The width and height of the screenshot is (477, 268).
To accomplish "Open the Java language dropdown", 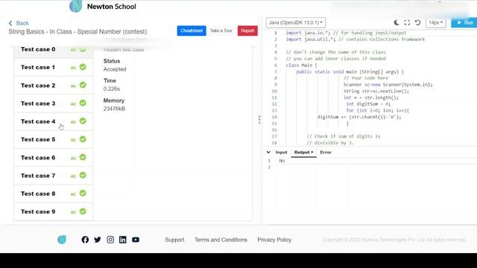I will click(x=295, y=22).
